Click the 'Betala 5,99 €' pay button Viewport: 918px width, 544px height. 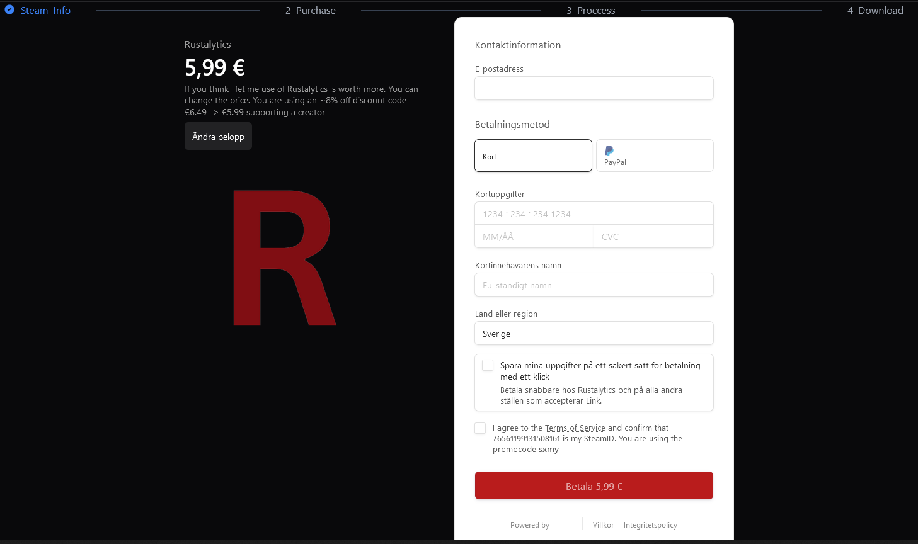[593, 485]
